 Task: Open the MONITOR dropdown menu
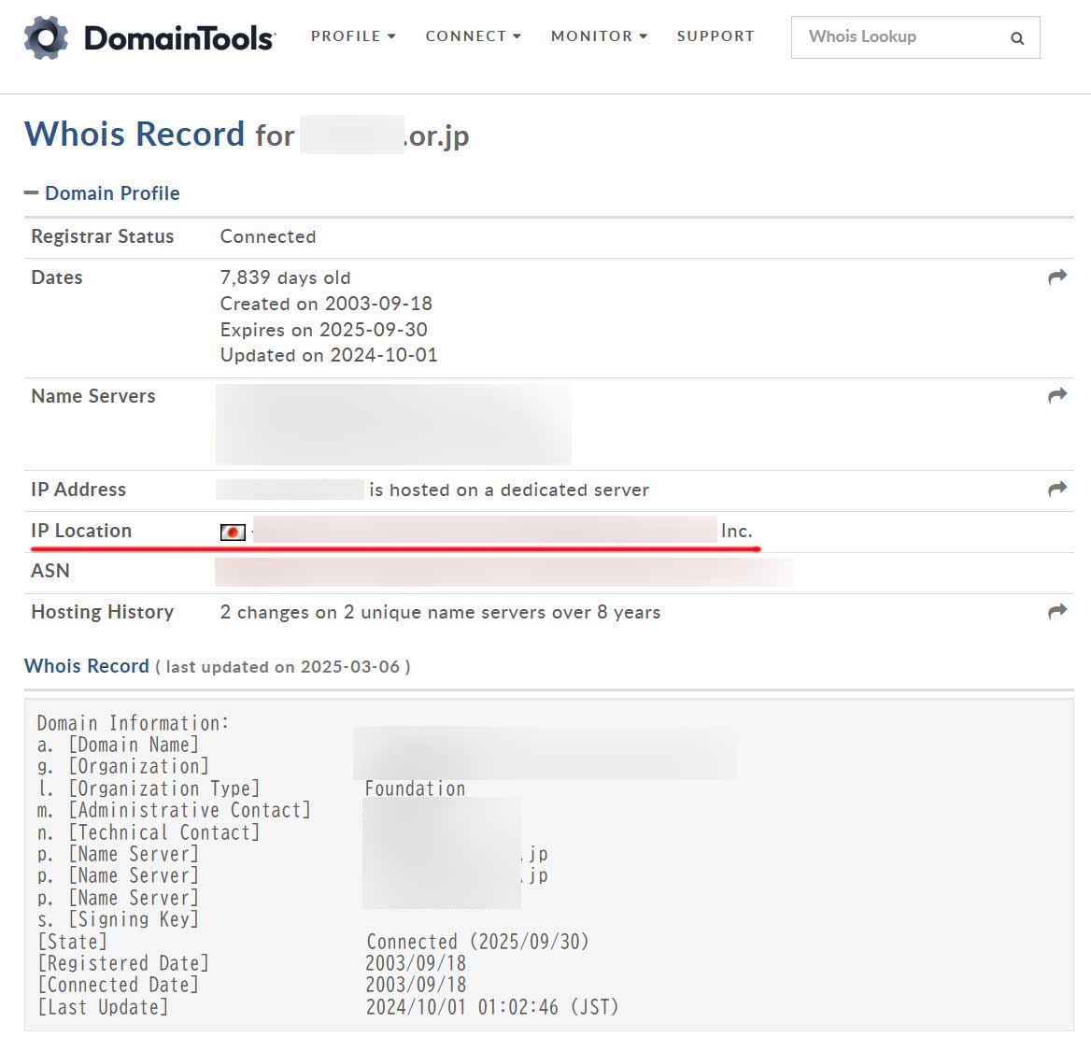(x=599, y=36)
